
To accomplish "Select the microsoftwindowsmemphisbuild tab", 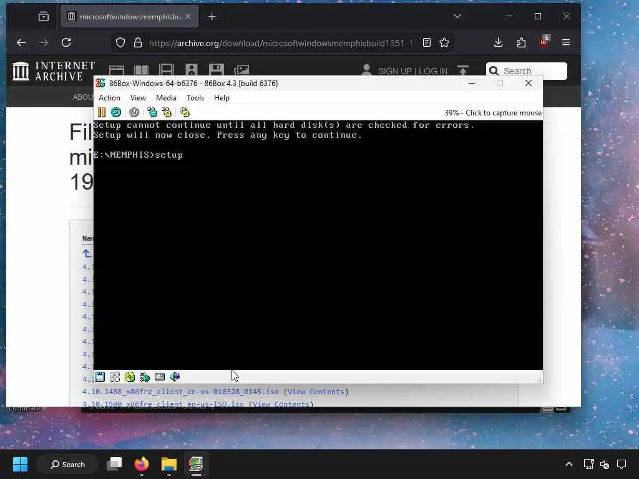I will [129, 17].
